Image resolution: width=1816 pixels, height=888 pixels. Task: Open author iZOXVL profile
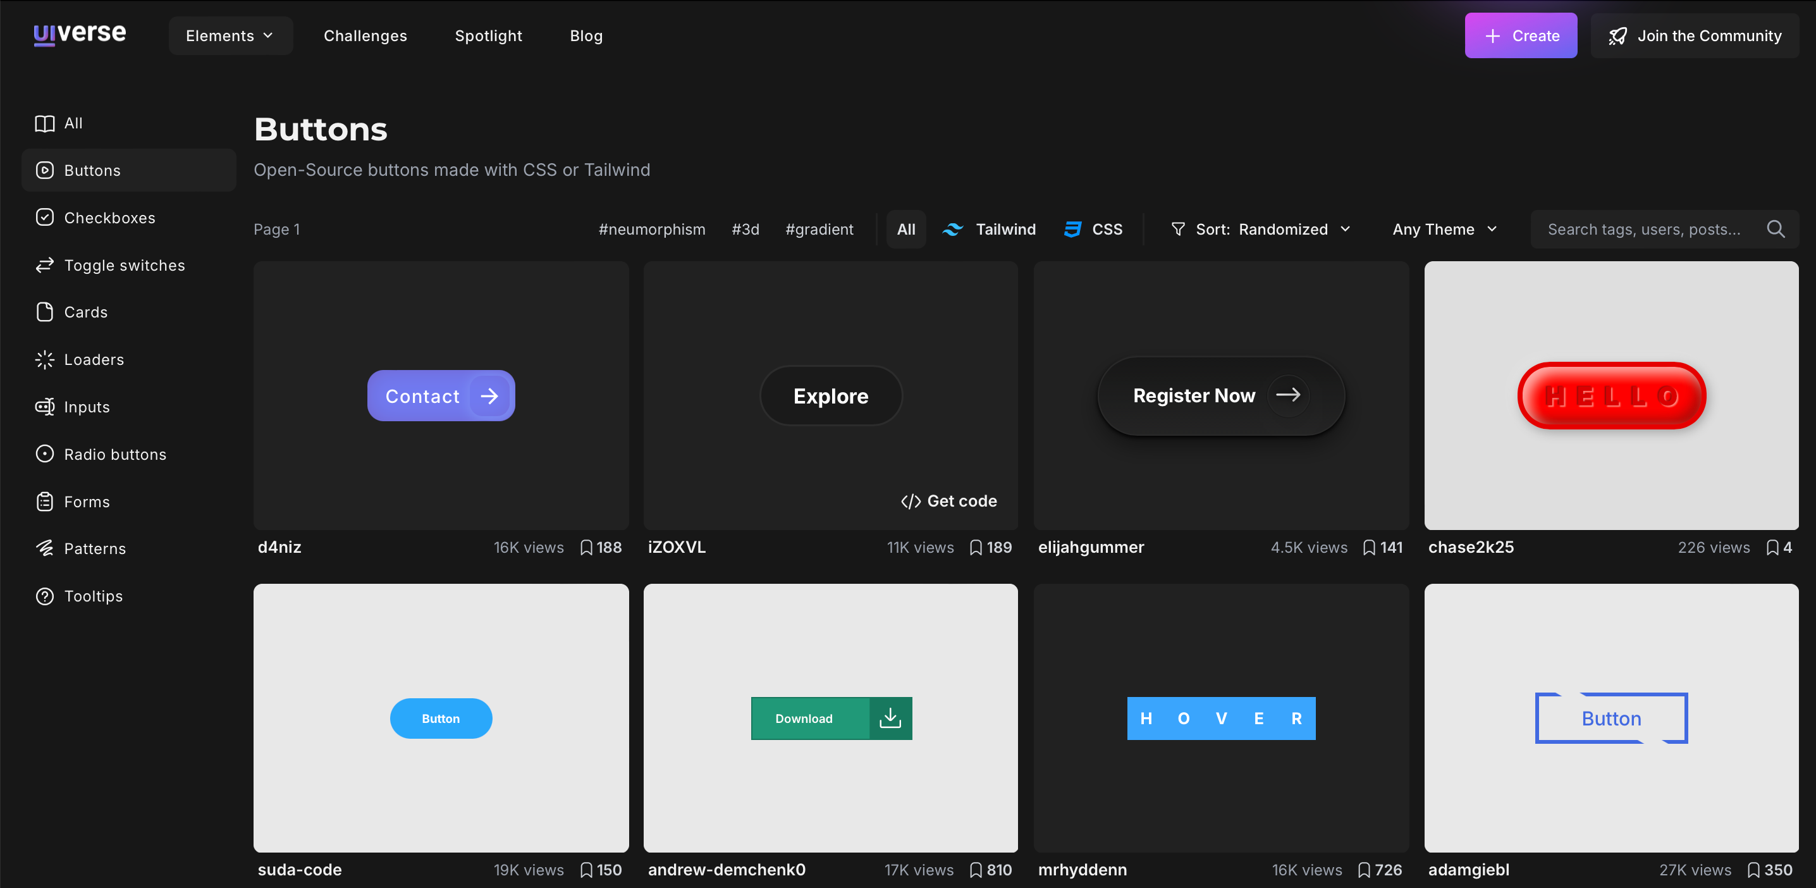(676, 547)
